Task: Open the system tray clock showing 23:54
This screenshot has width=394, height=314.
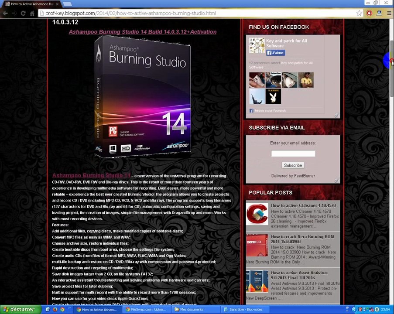Action: point(385,310)
